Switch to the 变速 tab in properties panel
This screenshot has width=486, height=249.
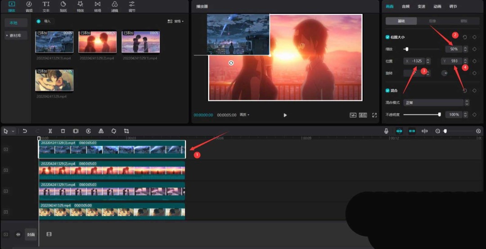pos(421,6)
